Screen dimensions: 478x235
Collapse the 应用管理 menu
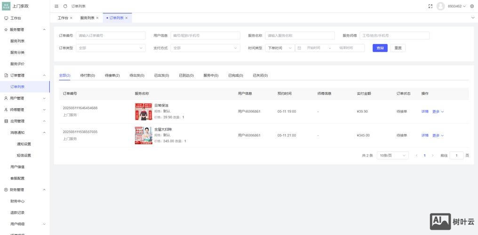[24, 121]
